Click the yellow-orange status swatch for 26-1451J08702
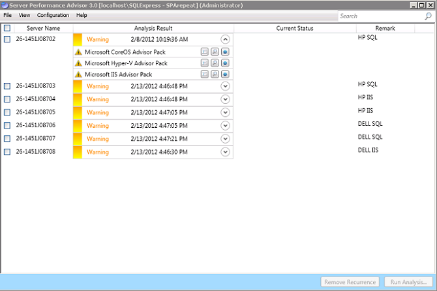Viewport: 437px width, 291px height. 78,39
